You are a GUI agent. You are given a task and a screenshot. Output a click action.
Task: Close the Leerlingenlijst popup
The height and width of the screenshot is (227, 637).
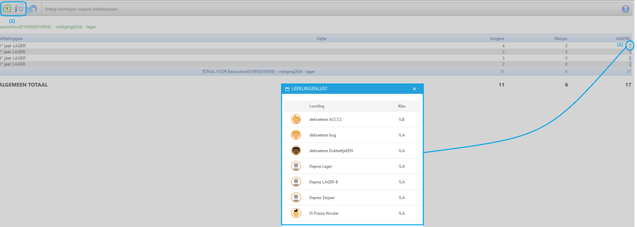(x=414, y=89)
